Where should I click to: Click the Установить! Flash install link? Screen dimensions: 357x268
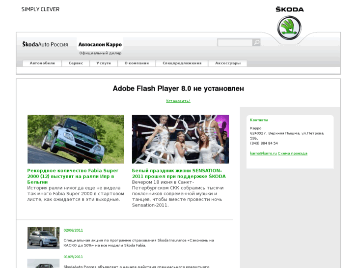[178, 101]
